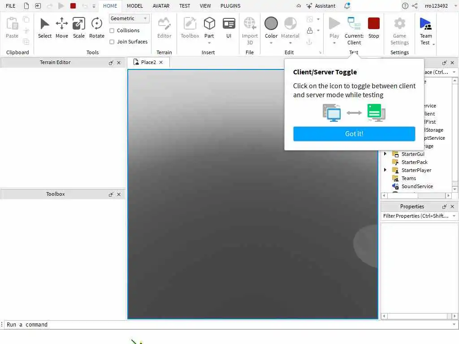Screen dimensions: 459x344
Task: Click the Got it! button
Action: (x=354, y=133)
